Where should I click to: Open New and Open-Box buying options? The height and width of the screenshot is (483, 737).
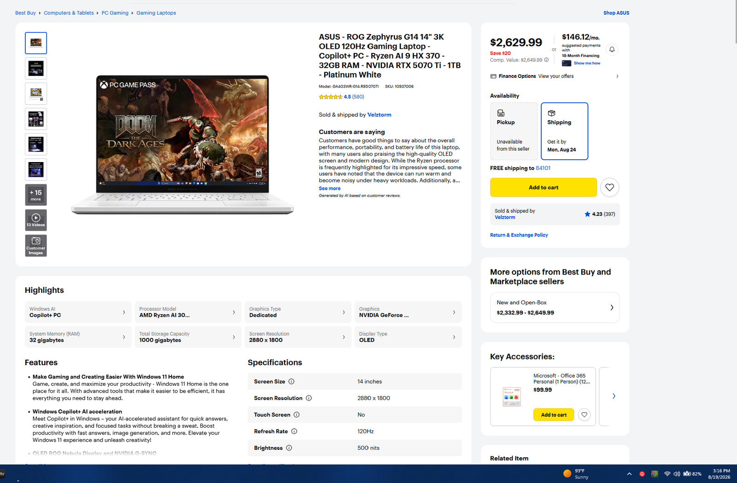555,308
